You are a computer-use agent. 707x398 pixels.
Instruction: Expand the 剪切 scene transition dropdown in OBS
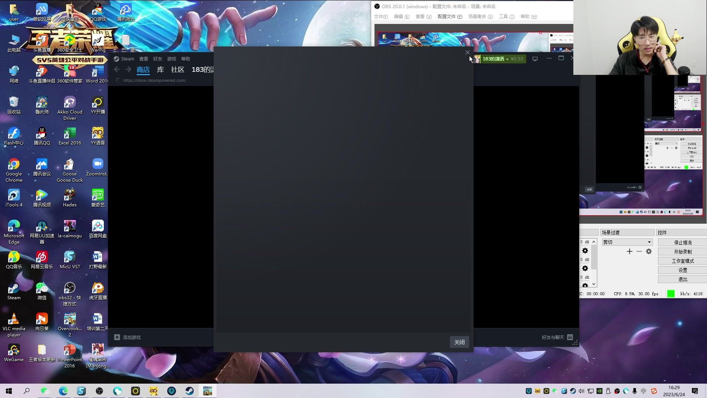627,242
